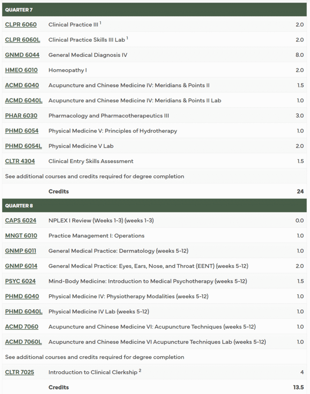Click Quarter 8 'See additional courses' note
Viewport: 310px width, 394px height.
(x=95, y=357)
